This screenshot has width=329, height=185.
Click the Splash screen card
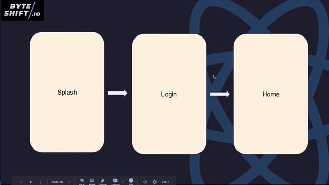(67, 92)
